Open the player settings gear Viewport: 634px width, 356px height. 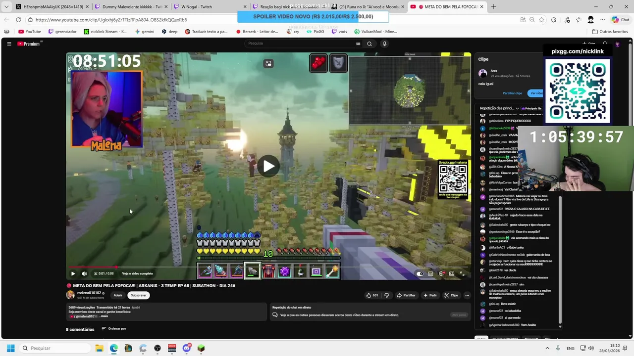pyautogui.click(x=441, y=273)
